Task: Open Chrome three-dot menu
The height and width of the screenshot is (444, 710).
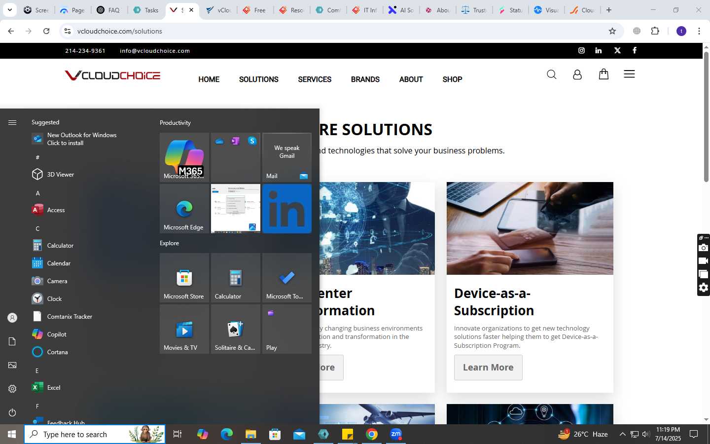Action: pyautogui.click(x=699, y=31)
